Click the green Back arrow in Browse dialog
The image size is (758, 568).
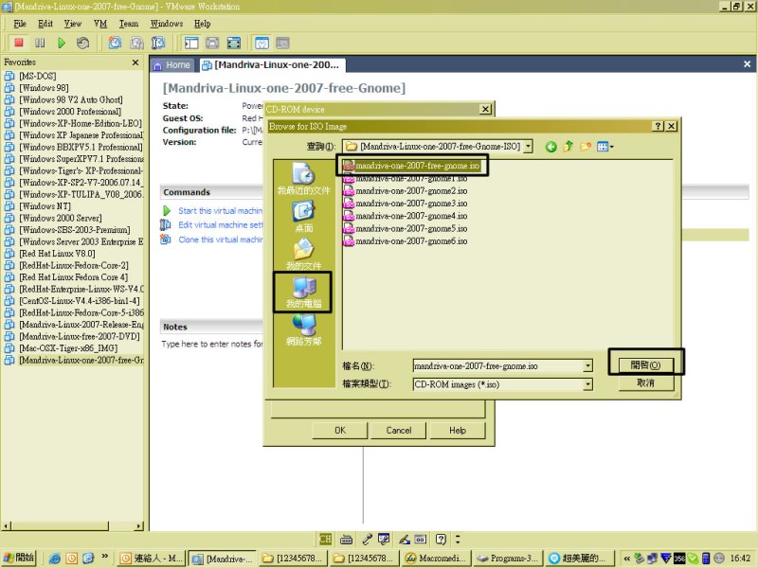[x=550, y=147]
